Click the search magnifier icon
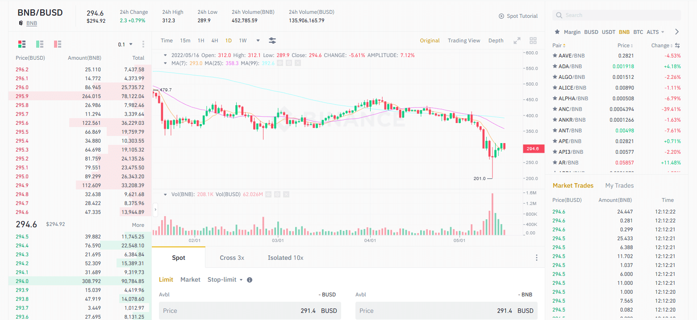The image size is (697, 320). 559,15
